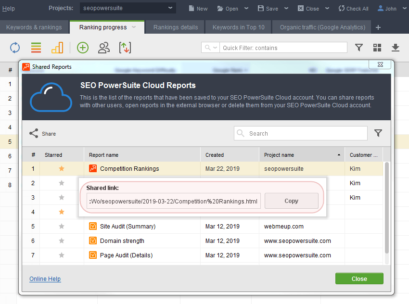Open the Ranking progress tab dropdown arrow
409x304 pixels.
point(134,27)
